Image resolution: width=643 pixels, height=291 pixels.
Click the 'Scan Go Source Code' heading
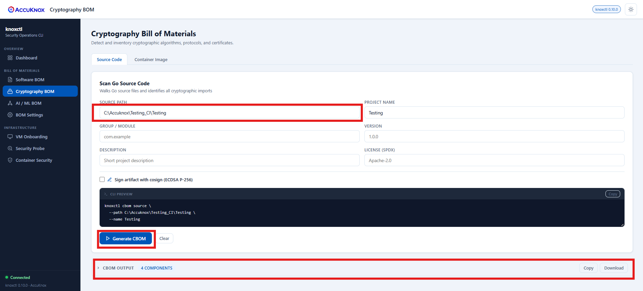(x=124, y=83)
